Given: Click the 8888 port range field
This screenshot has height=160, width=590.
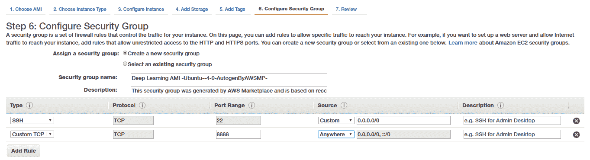Looking at the screenshot, I should [x=239, y=134].
